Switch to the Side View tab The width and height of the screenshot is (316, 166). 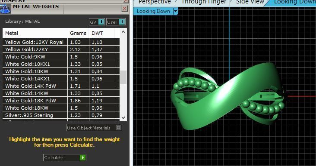coord(250,3)
